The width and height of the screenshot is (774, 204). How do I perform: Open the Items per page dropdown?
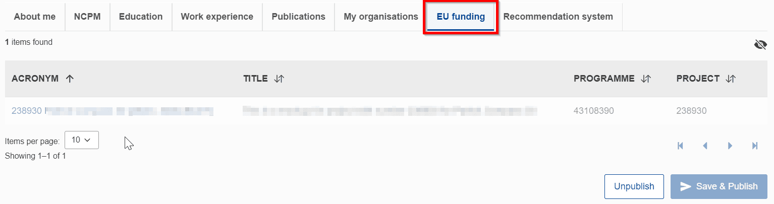click(82, 140)
